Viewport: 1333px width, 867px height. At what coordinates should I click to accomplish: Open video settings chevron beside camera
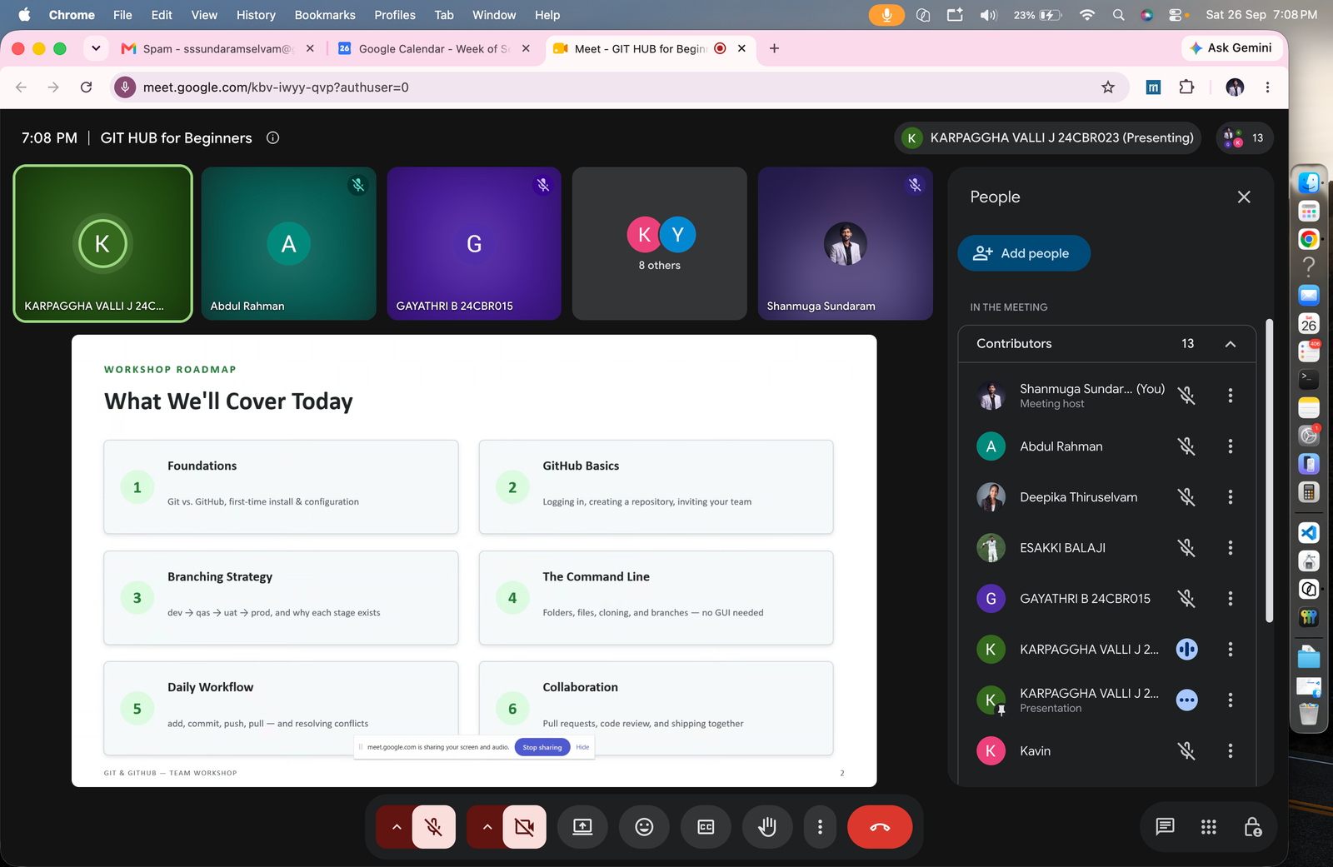(487, 827)
